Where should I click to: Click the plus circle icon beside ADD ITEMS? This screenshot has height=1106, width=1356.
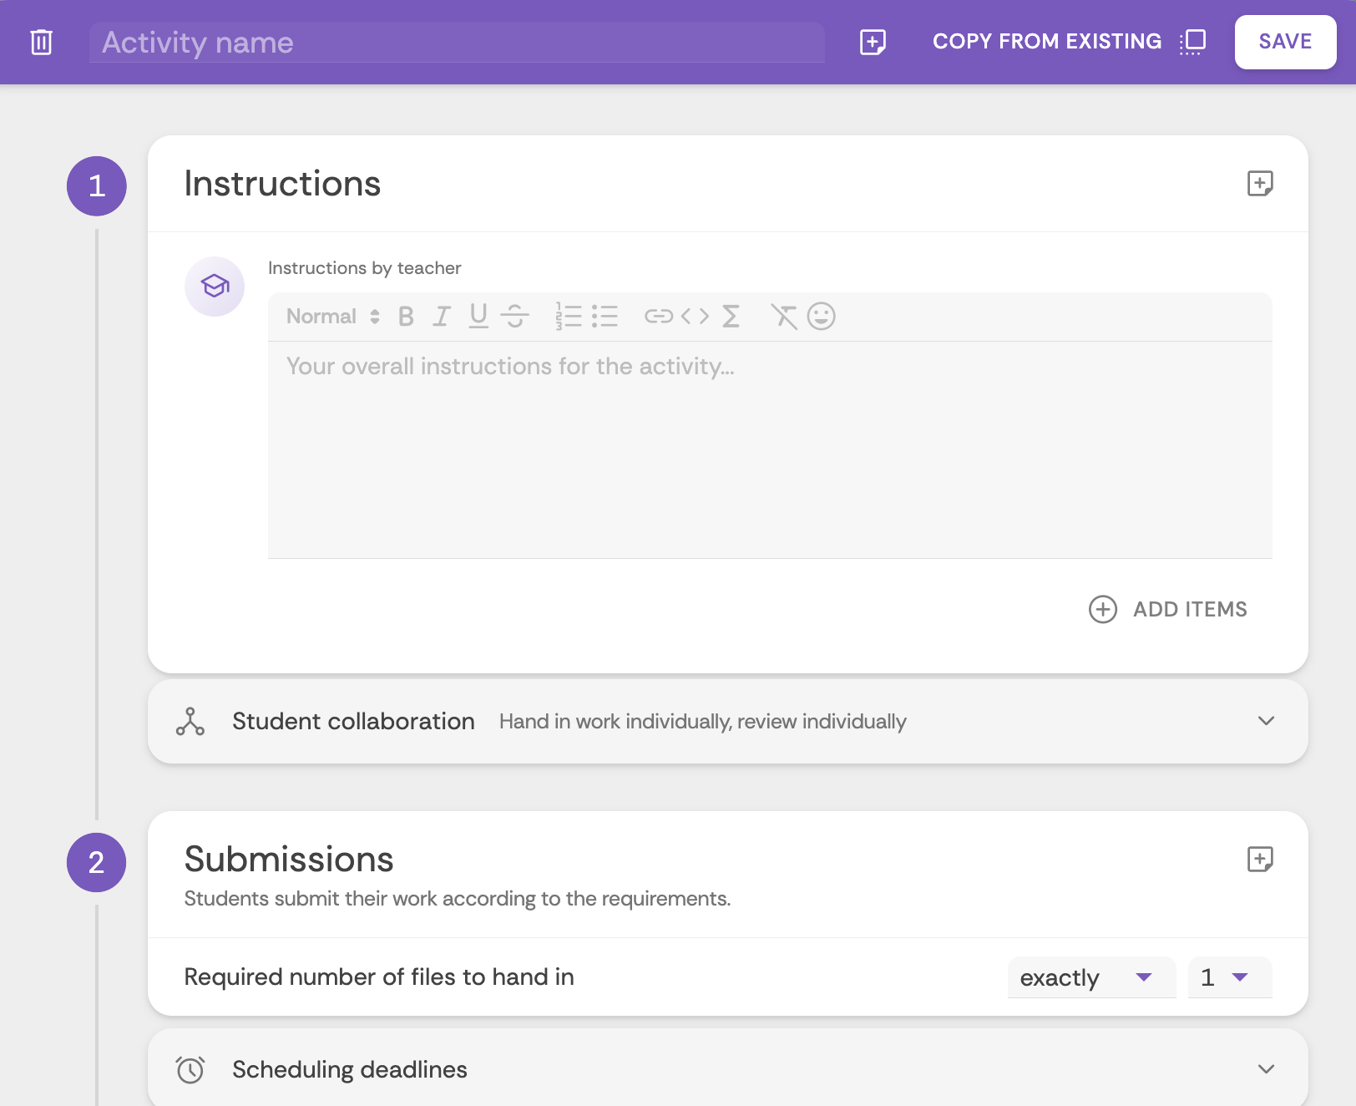point(1103,609)
